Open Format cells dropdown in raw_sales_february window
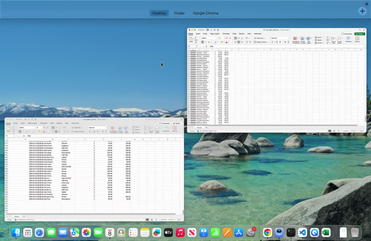 point(319,43)
